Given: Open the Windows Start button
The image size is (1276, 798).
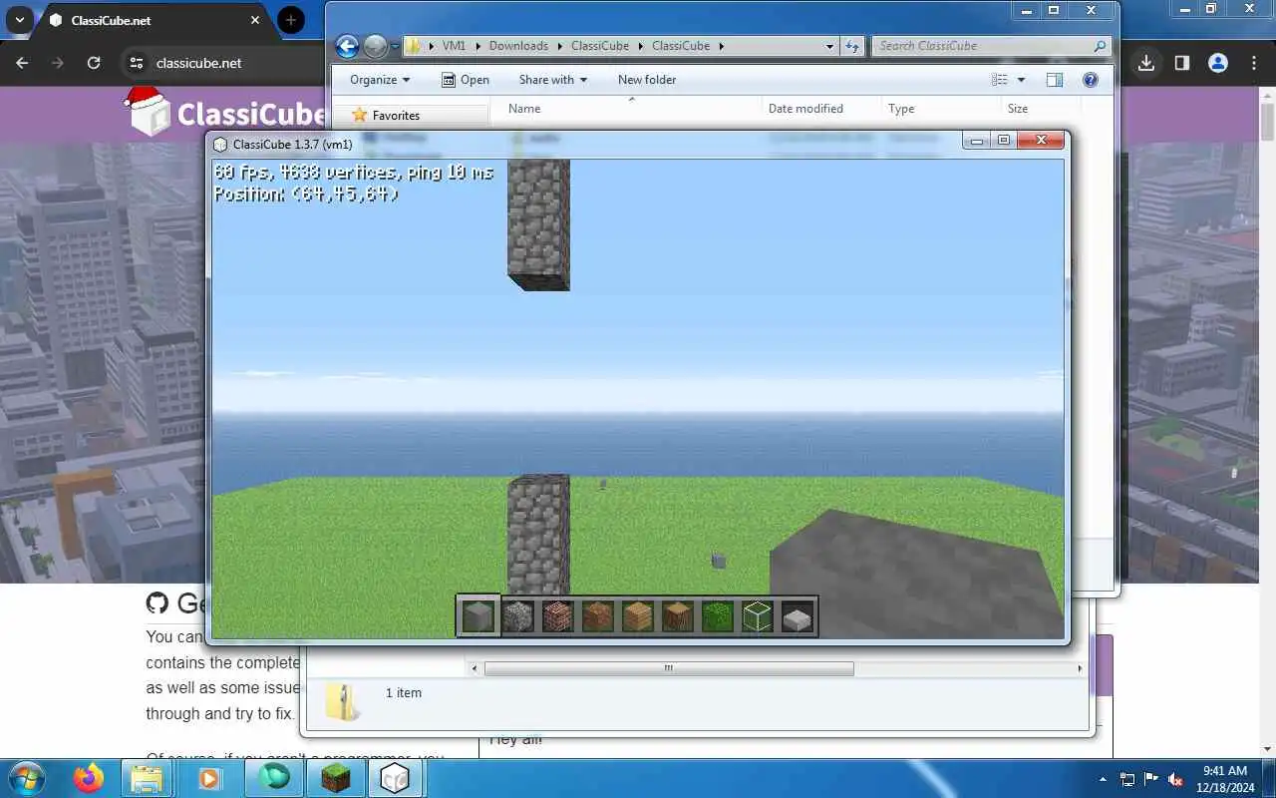Looking at the screenshot, I should (x=28, y=778).
